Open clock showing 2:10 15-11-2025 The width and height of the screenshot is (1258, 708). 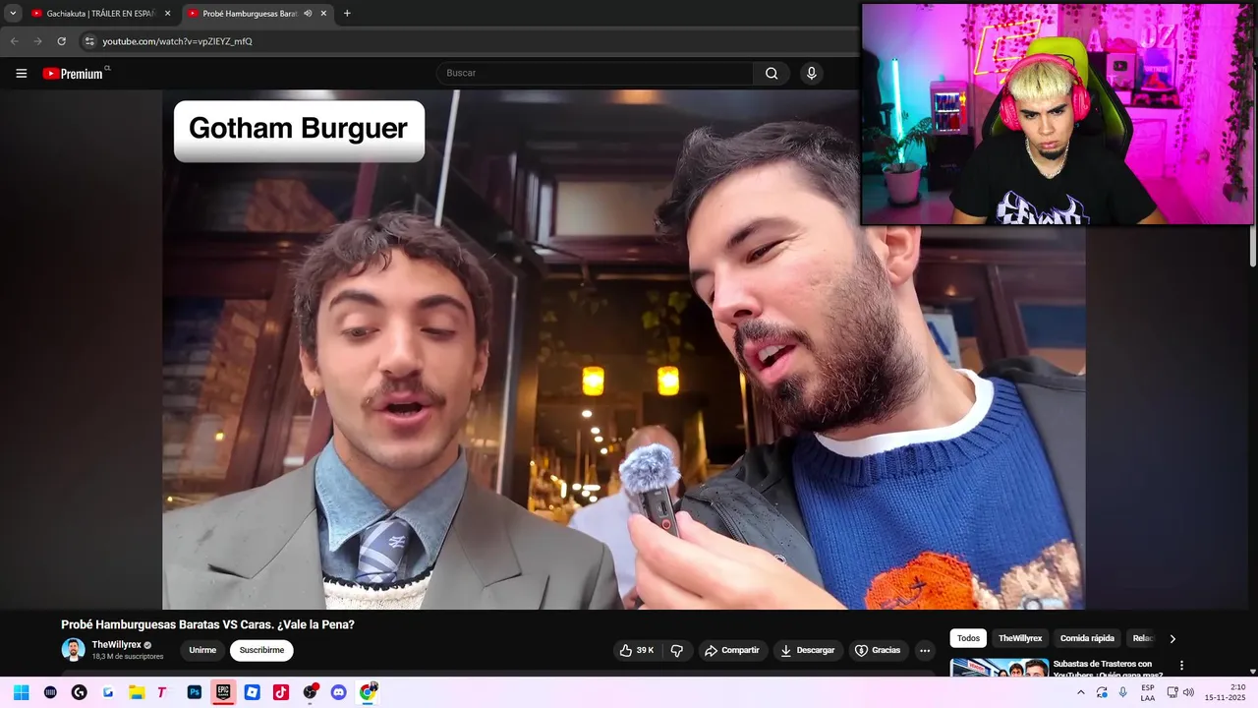coord(1225,692)
